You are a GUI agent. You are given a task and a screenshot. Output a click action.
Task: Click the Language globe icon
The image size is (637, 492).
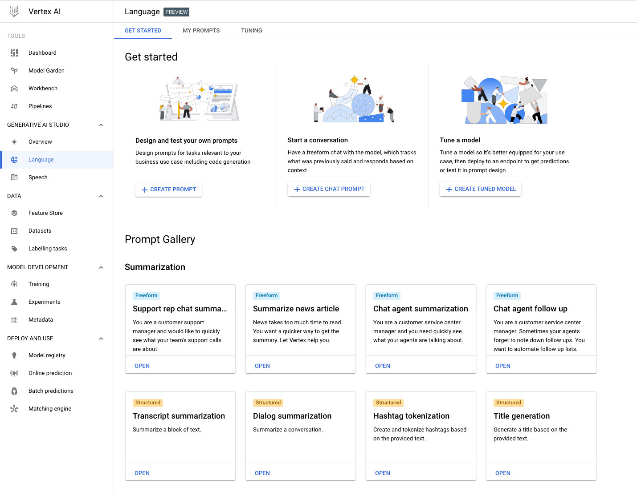(x=14, y=160)
